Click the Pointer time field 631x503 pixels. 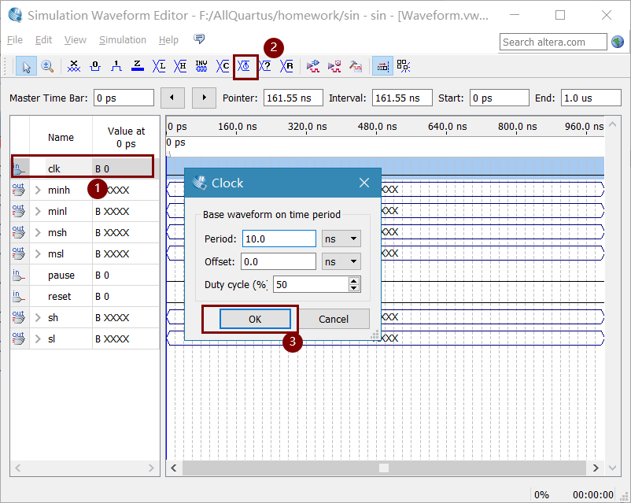pyautogui.click(x=293, y=98)
